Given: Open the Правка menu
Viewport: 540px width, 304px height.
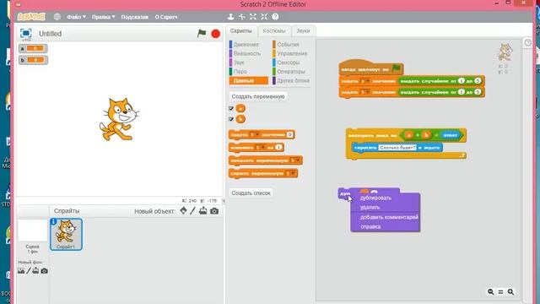Looking at the screenshot, I should [103, 17].
